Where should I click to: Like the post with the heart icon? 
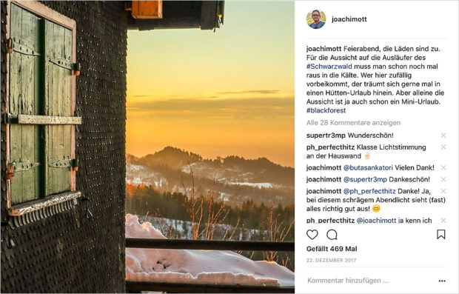(x=312, y=235)
